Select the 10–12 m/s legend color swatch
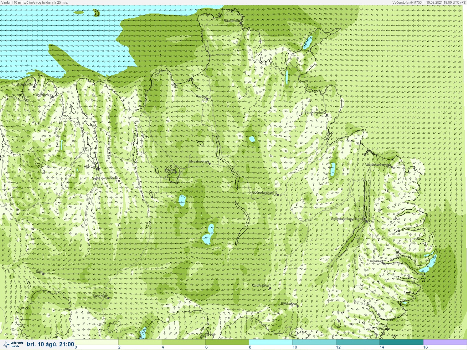 [314, 342]
